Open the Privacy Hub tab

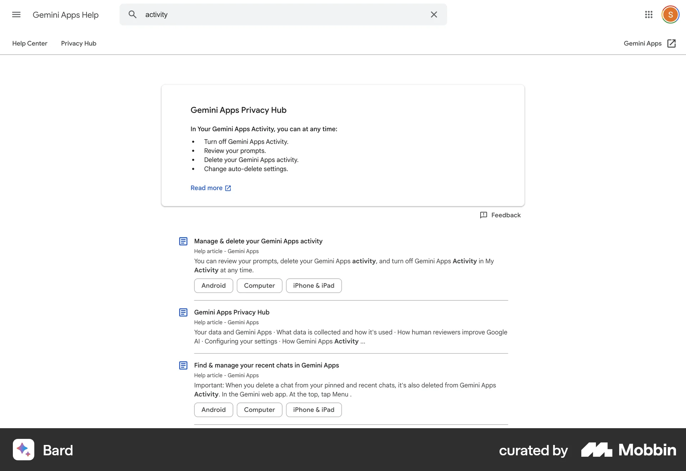click(x=78, y=43)
